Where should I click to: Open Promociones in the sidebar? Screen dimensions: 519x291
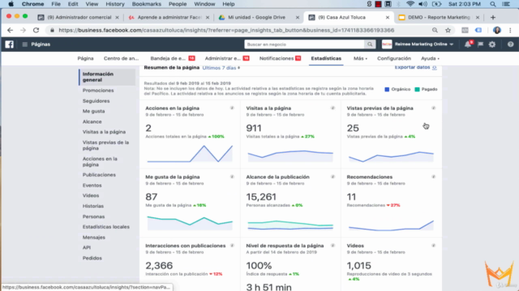click(x=98, y=91)
